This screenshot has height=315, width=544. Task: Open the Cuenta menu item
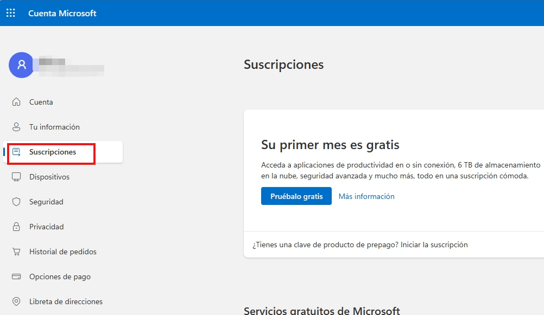click(x=41, y=102)
